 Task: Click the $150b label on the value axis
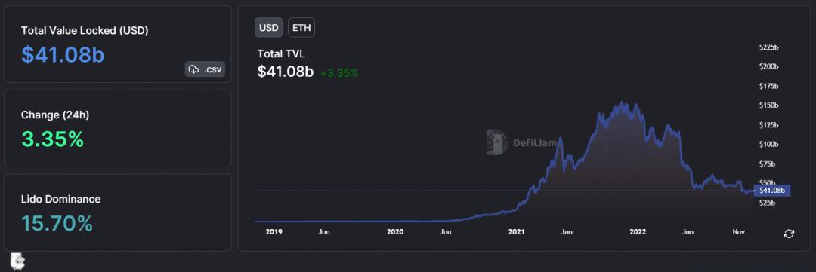pyautogui.click(x=769, y=105)
